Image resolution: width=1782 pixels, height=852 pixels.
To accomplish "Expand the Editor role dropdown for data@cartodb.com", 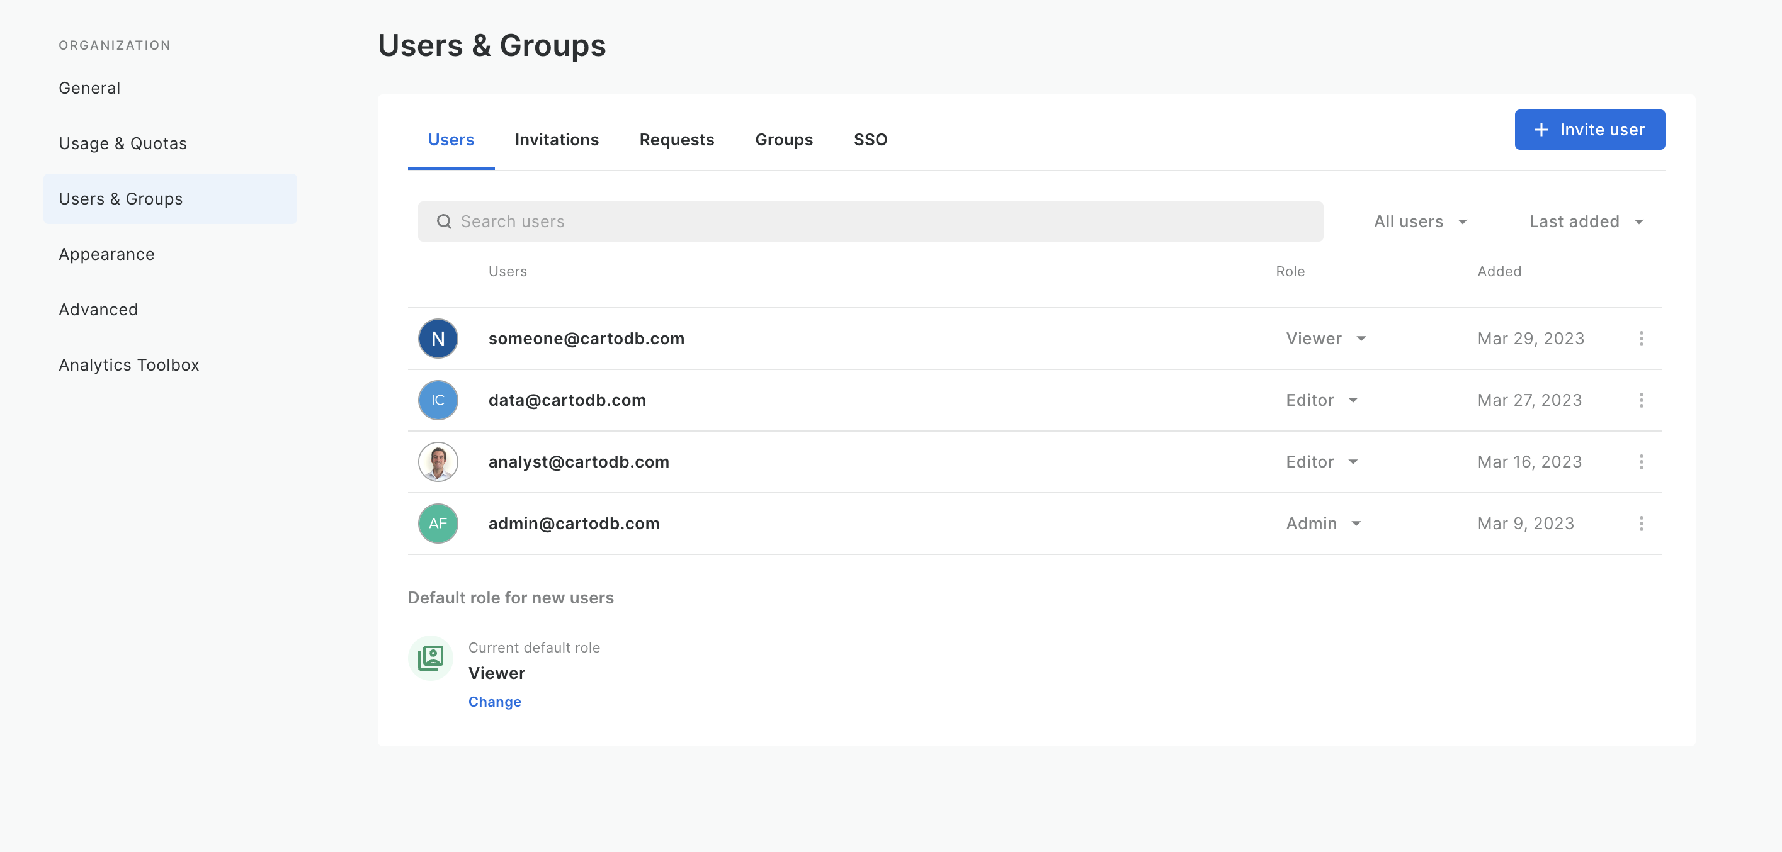I will tap(1322, 400).
